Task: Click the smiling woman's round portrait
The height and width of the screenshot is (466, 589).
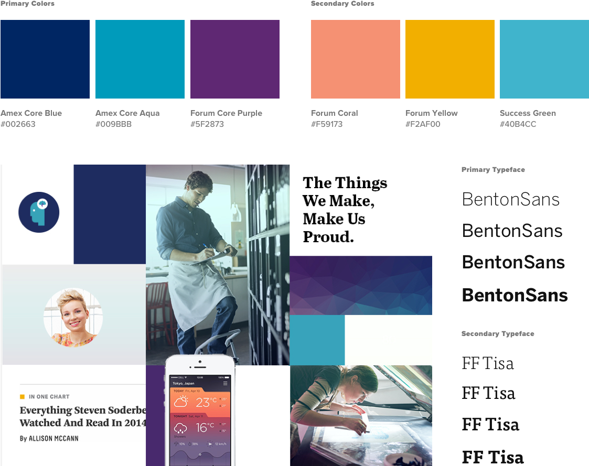Action: tap(73, 317)
